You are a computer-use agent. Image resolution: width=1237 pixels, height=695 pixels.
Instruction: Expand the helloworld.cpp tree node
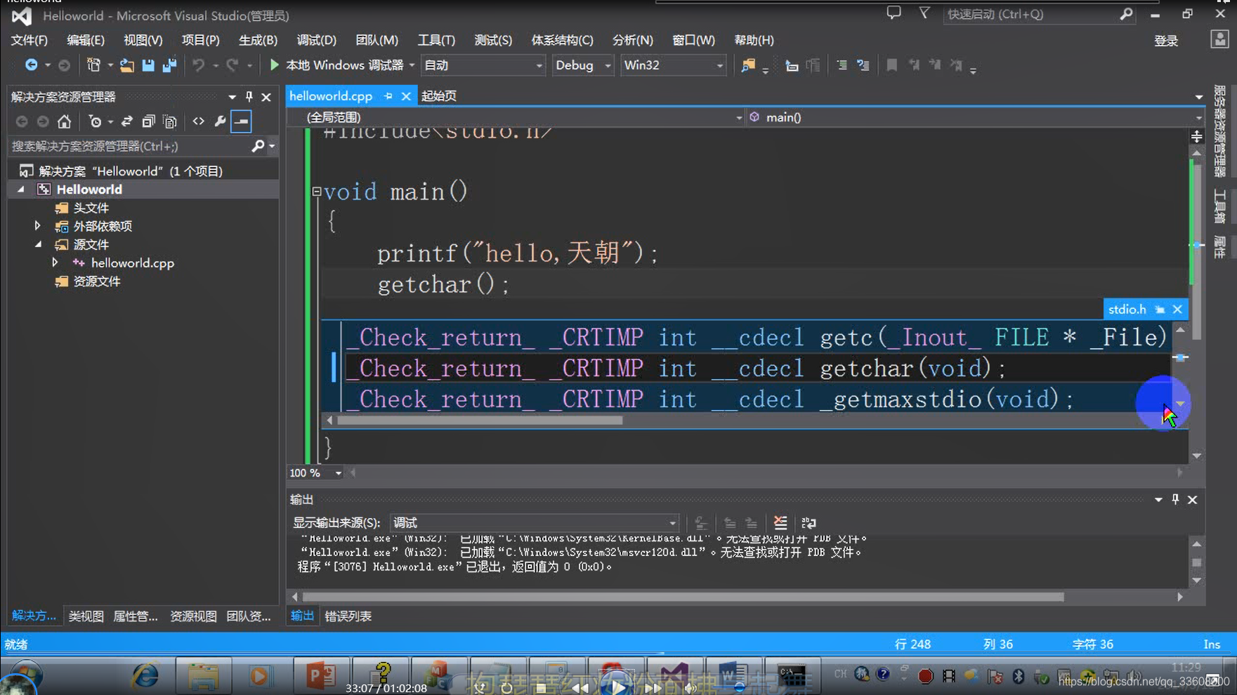tap(55, 263)
